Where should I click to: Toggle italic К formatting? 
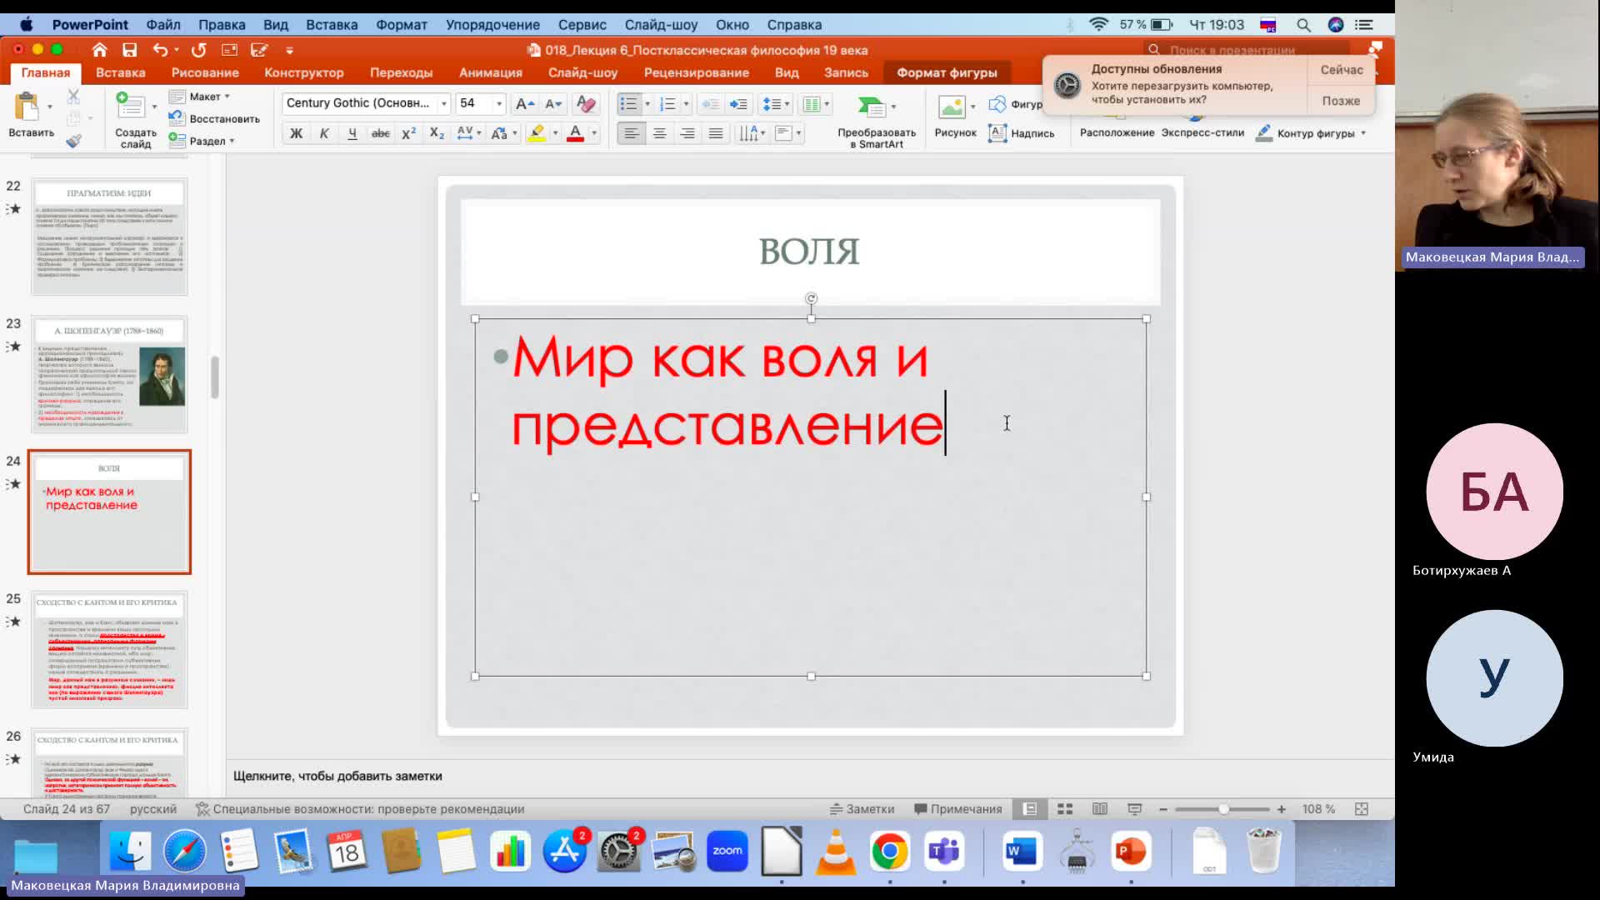click(324, 133)
